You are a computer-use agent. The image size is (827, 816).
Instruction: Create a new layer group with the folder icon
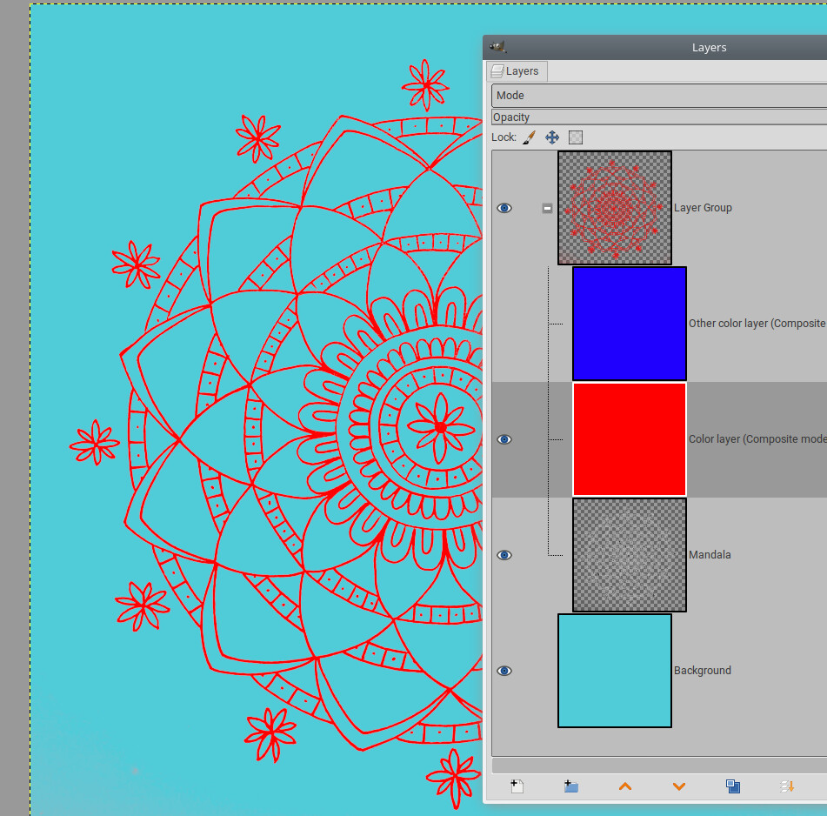pos(570,786)
